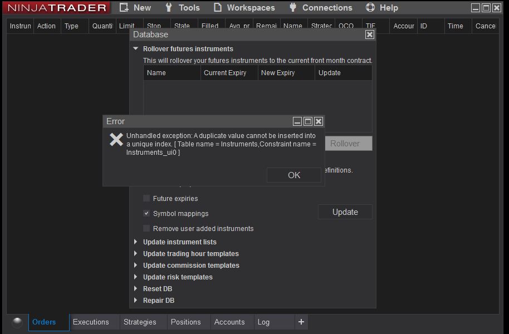Screen dimensions: 509x334
Task: Click the Time column header in orders grid
Action: point(458,26)
